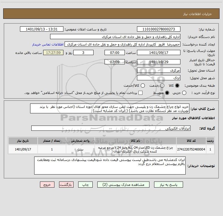Image resolution: width=223 pixels, height=216 pixels.
Task: Click the شرح کلی نیاز description box
Action: click(110, 109)
